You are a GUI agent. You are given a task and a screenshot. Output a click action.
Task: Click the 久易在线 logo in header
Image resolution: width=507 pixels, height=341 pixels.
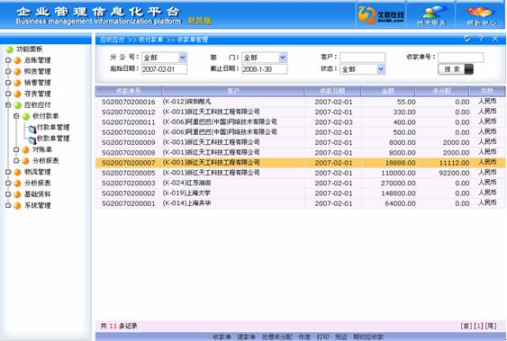tap(381, 15)
